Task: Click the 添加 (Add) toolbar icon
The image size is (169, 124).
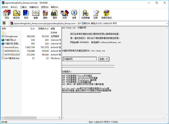Action: (7, 14)
